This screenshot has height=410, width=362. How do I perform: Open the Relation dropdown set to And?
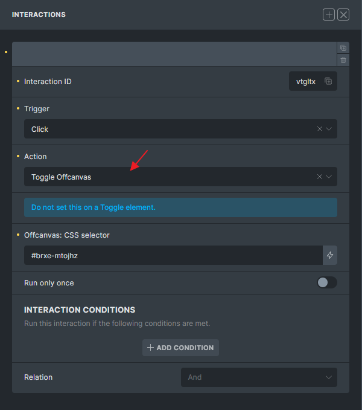click(259, 377)
